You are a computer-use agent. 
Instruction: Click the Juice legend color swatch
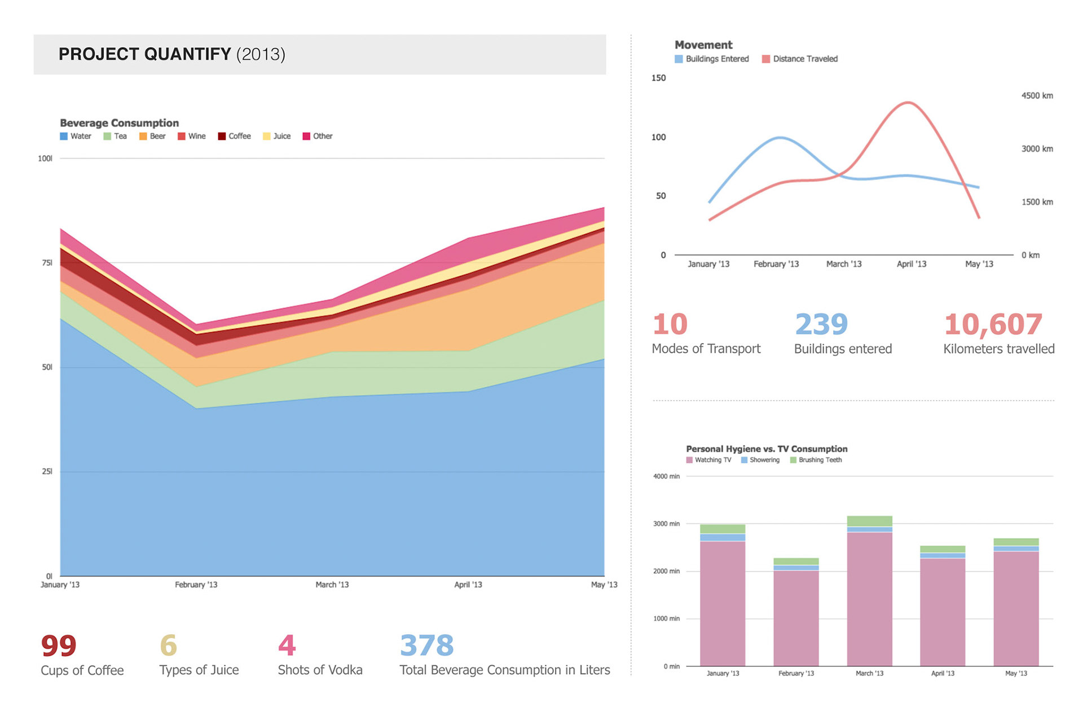pos(267,136)
